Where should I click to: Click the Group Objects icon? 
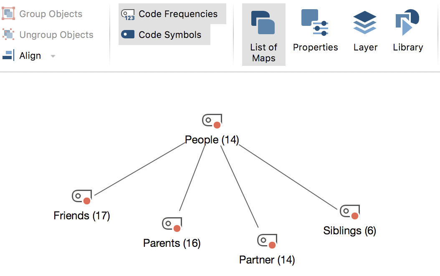tap(9, 13)
